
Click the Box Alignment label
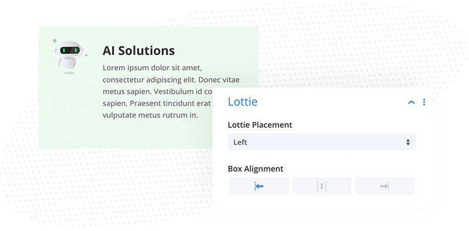tap(256, 169)
